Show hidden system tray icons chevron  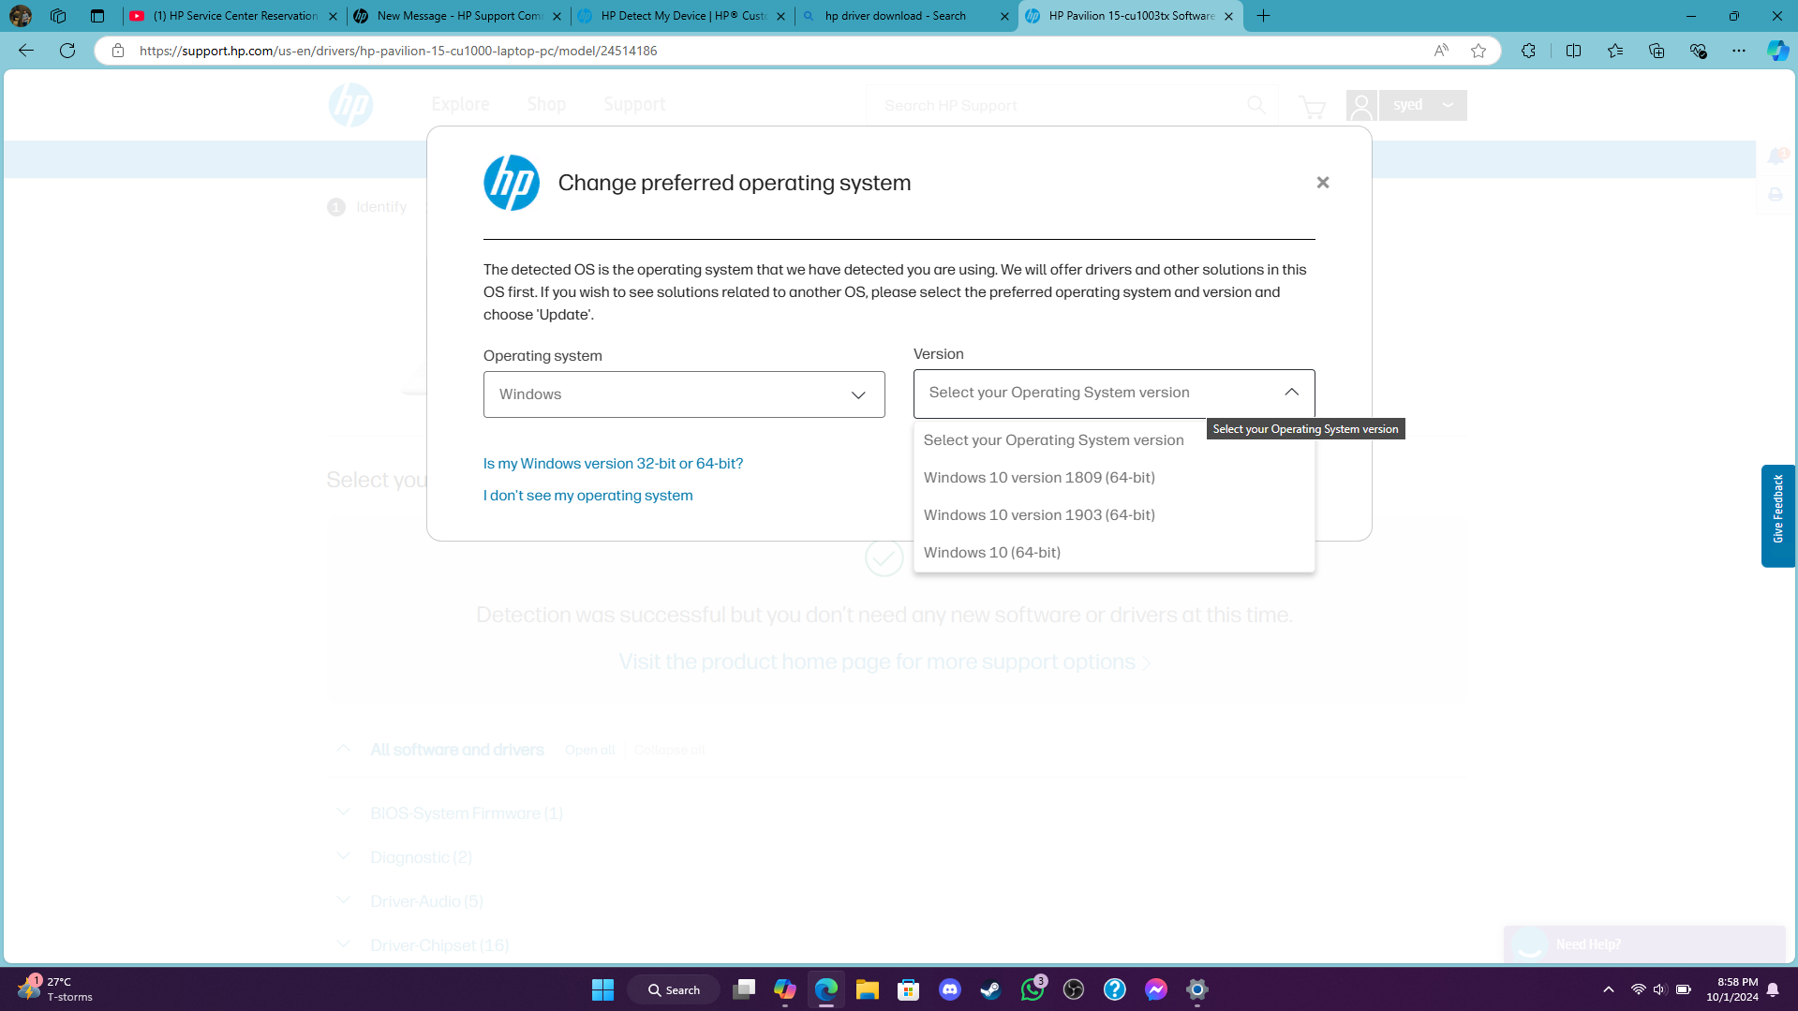tap(1609, 989)
